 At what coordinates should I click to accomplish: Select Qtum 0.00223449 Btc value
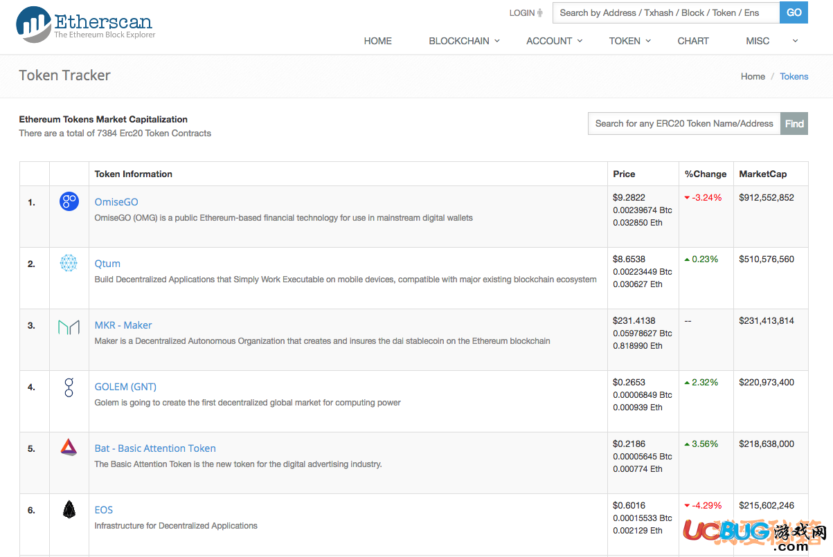(x=643, y=272)
